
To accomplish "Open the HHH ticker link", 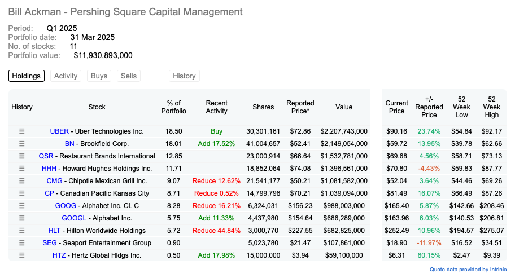I will tap(49, 169).
